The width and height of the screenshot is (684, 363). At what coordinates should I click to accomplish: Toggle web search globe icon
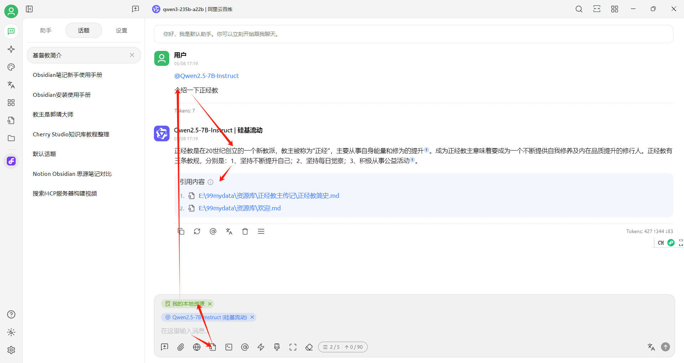(197, 347)
